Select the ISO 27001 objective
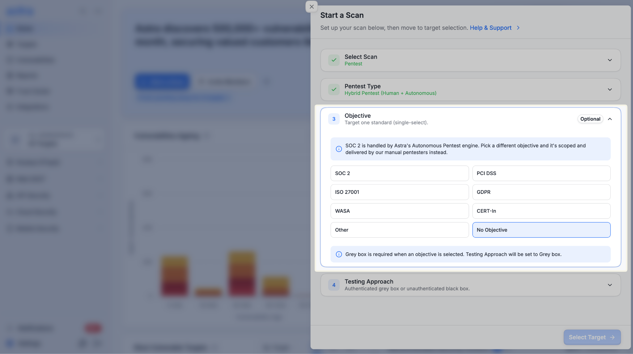The width and height of the screenshot is (633, 354). pos(400,192)
